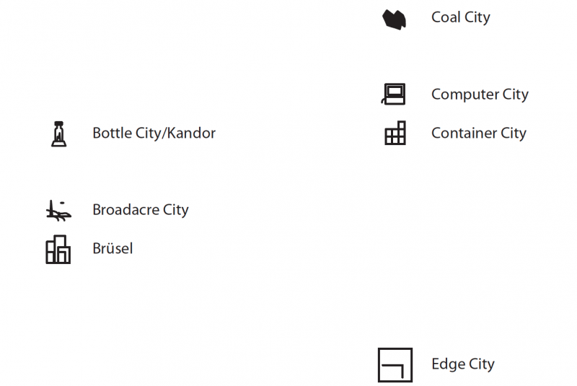Click the small dot above Broadacre City icon
577x386 pixels.
[62, 203]
